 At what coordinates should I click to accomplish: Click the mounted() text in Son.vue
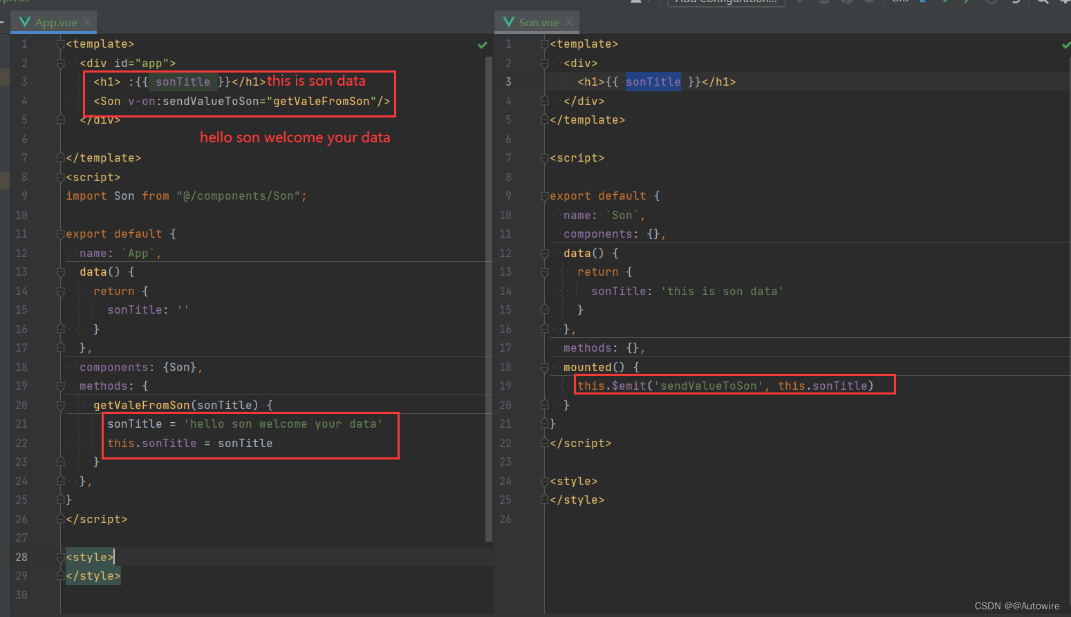[x=594, y=368]
